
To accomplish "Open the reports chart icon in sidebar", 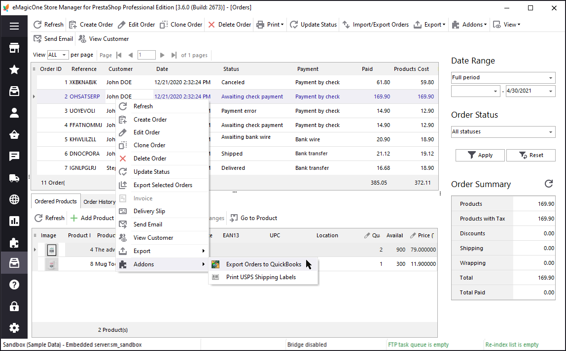I will pos(14,221).
